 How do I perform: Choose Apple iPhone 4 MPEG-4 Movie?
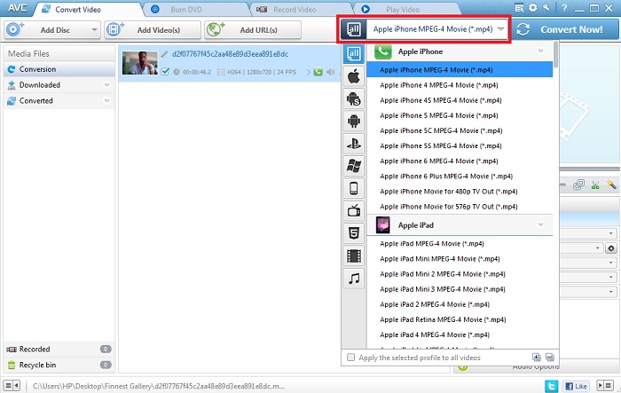coord(460,85)
